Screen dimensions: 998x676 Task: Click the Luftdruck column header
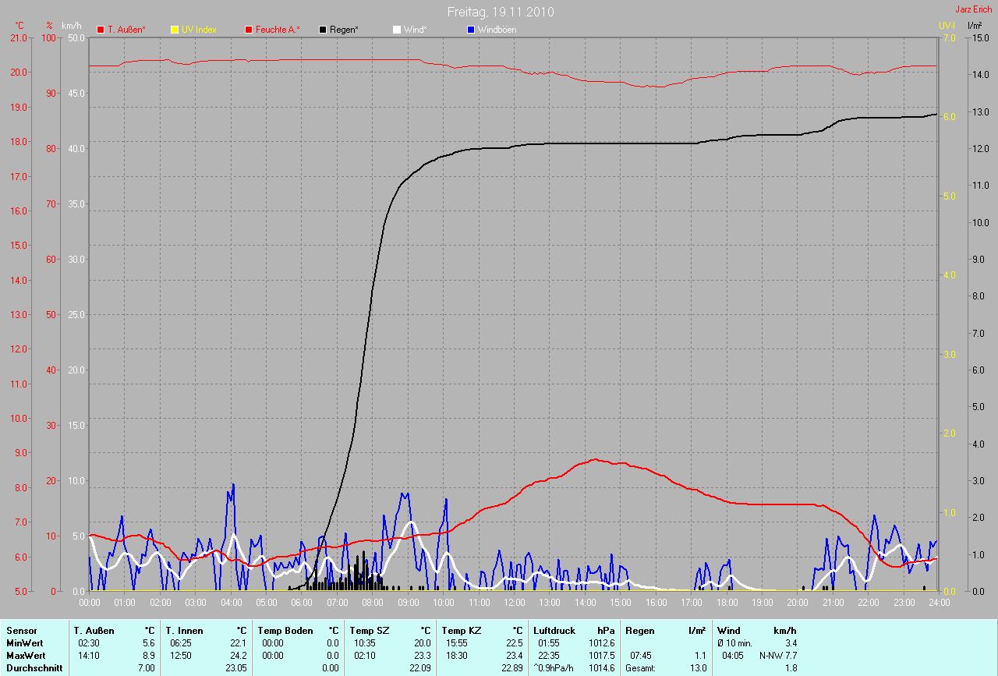(x=554, y=630)
